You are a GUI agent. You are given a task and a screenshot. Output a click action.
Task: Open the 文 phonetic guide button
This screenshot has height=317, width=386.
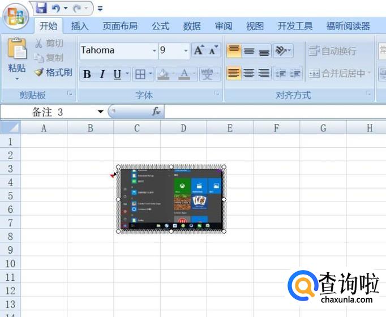coord(207,74)
